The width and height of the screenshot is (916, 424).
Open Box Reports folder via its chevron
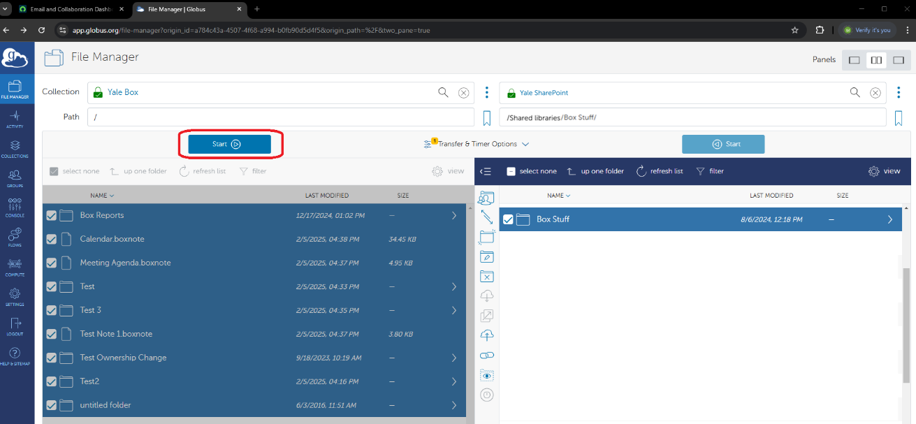point(454,215)
